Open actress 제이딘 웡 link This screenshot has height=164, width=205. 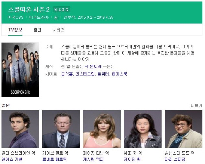pos(132,159)
